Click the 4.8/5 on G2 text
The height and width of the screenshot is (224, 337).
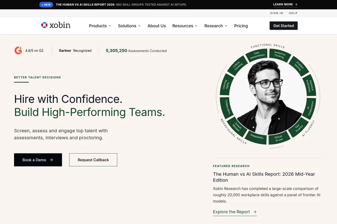(34, 51)
